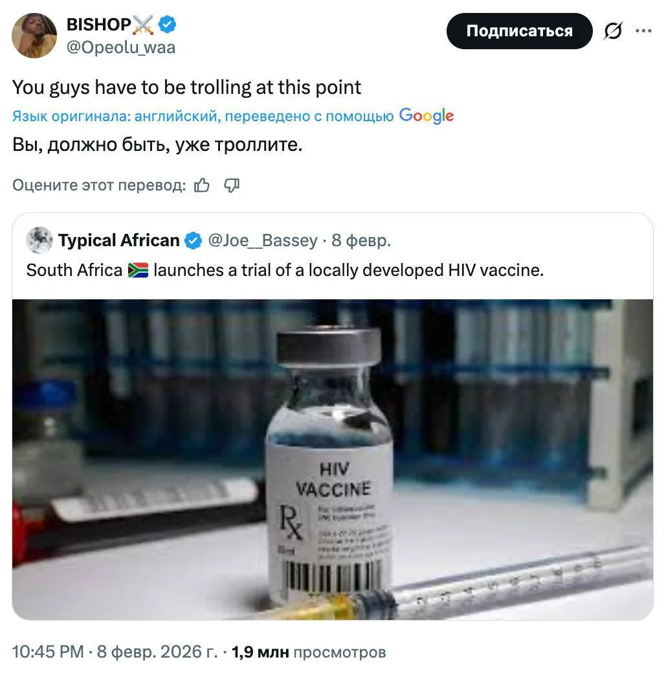Open the three-dot more options menu
The image size is (666, 677).
pyautogui.click(x=643, y=30)
